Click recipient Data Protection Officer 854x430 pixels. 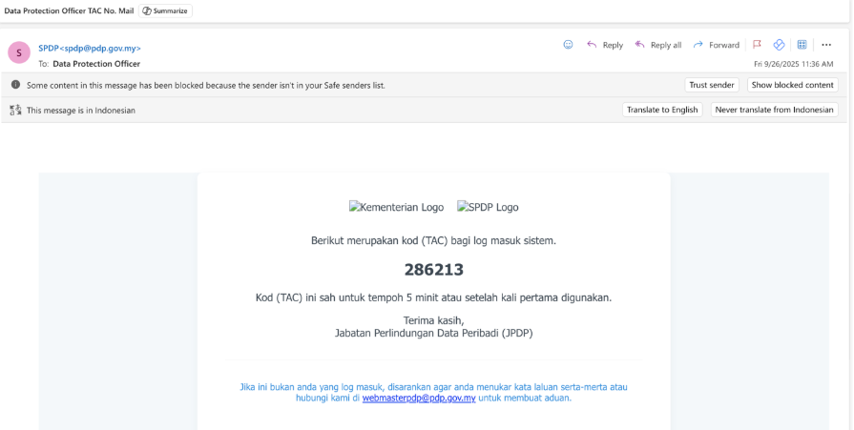pyautogui.click(x=96, y=64)
